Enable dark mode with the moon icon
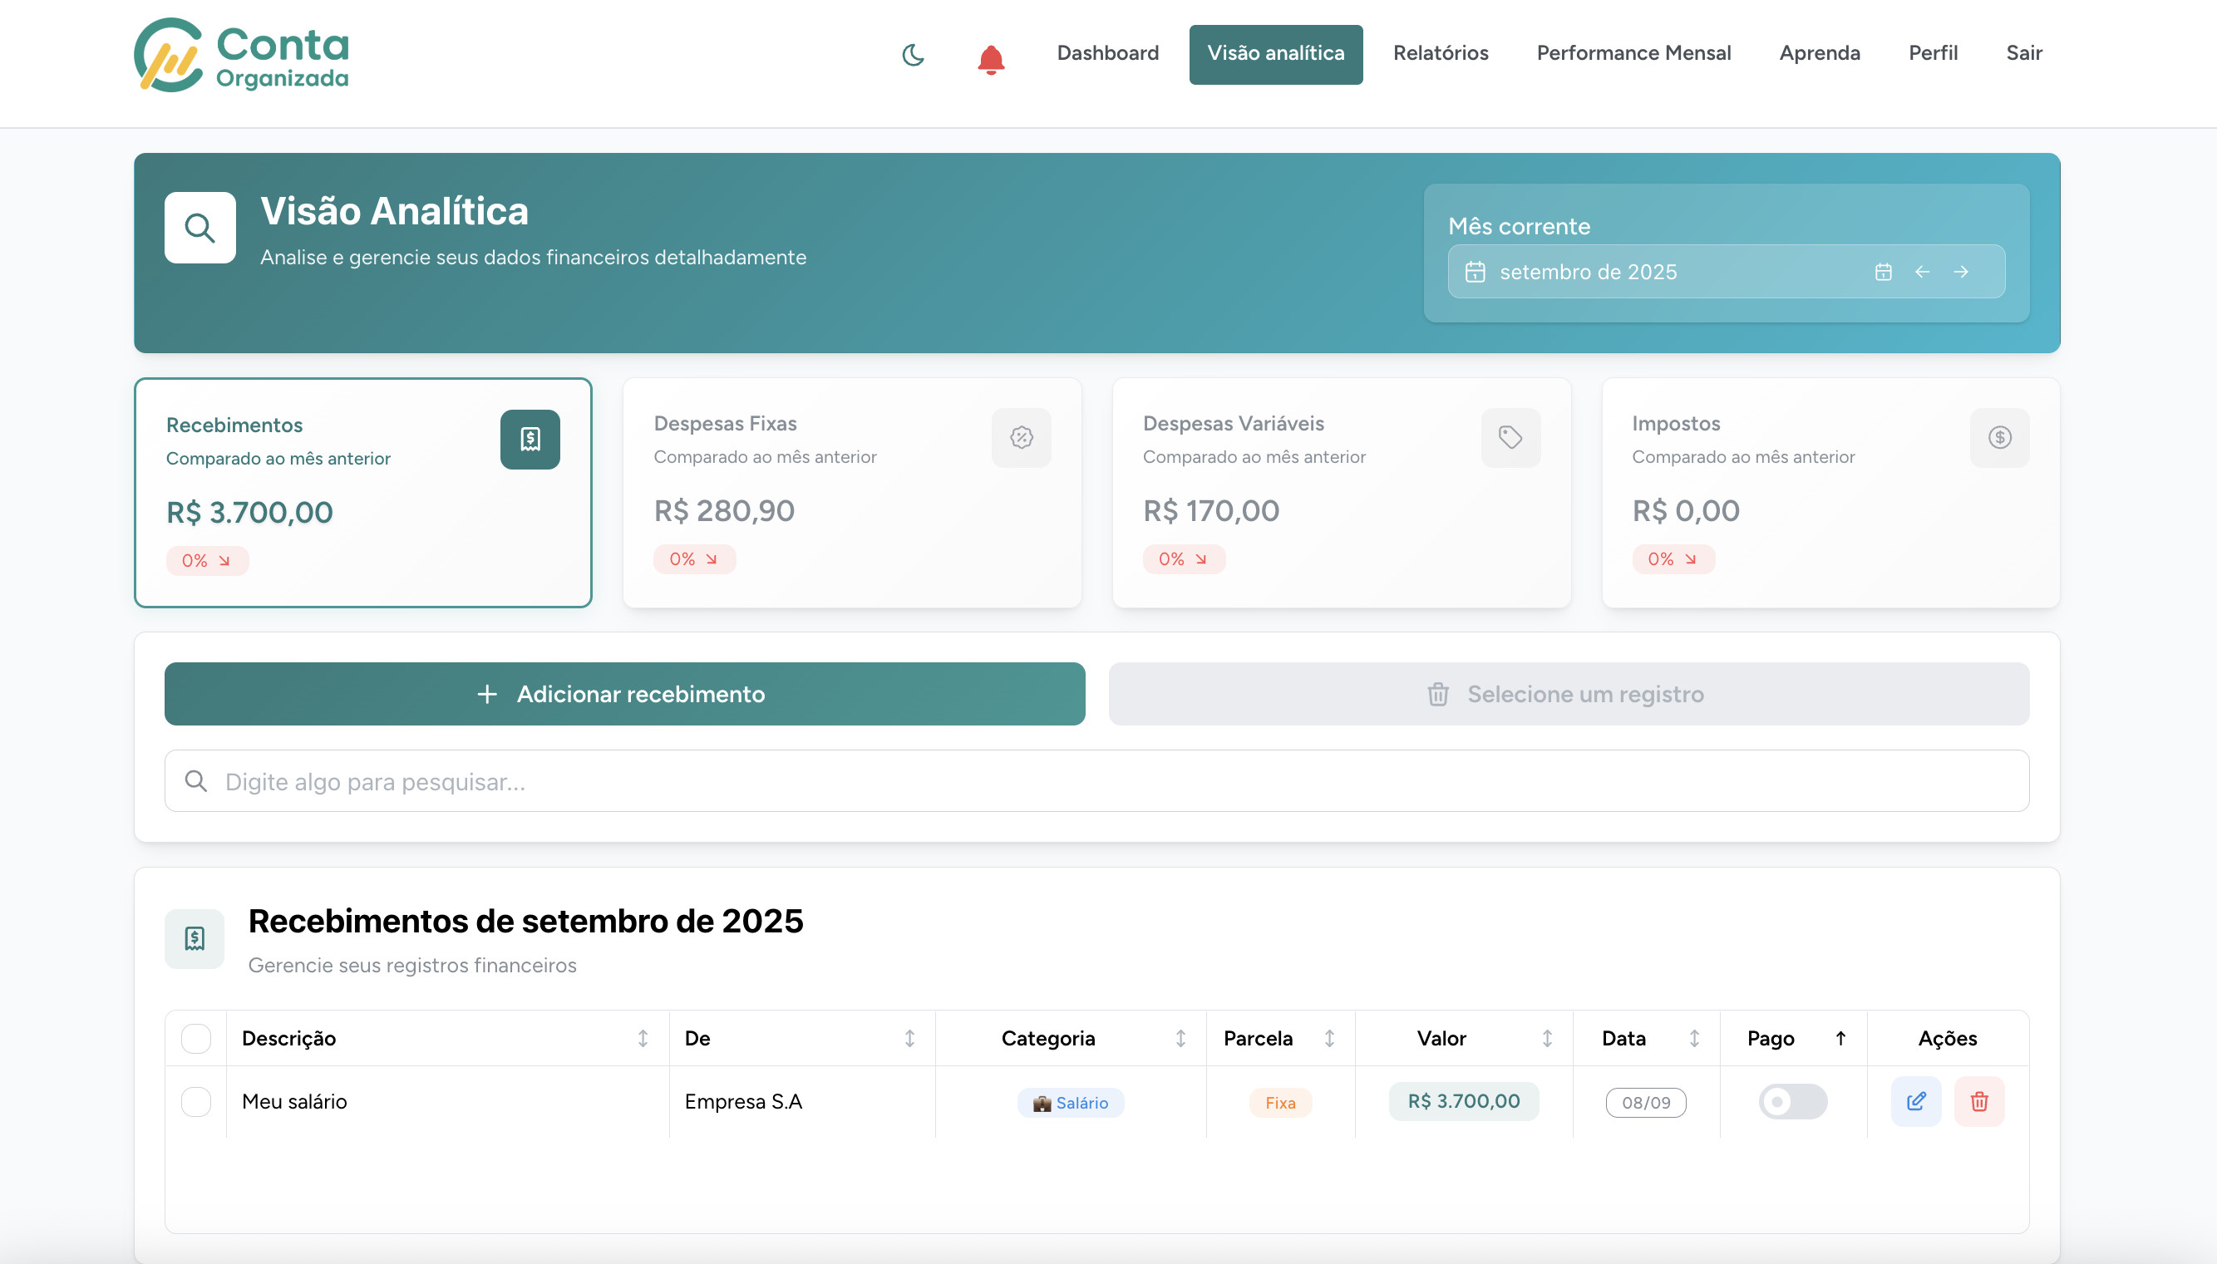Screen dimensions: 2217x1264 (x=913, y=55)
